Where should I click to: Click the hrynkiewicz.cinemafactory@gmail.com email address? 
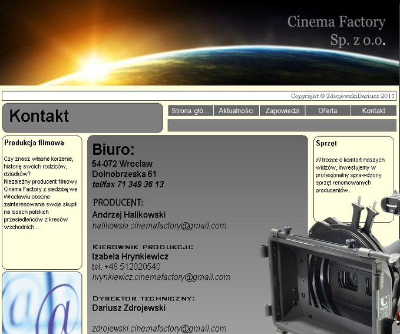tap(161, 277)
